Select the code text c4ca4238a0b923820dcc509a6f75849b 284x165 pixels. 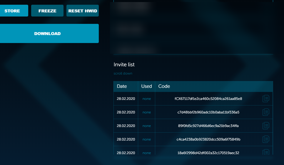pos(208,139)
